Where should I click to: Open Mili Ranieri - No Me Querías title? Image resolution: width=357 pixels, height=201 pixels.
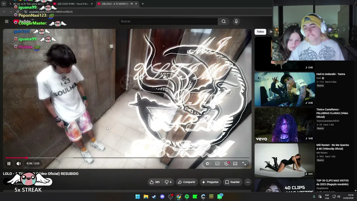pos(333,147)
